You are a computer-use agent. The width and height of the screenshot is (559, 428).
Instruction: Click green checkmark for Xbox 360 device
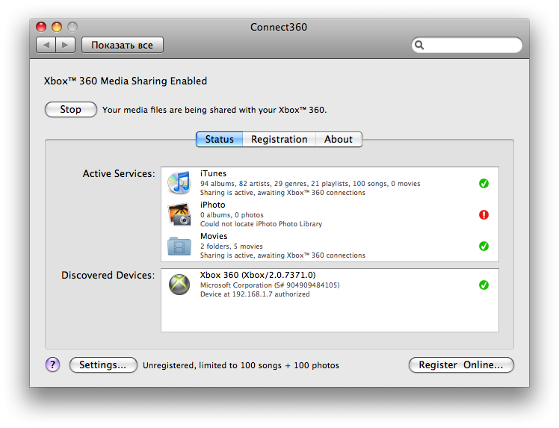click(484, 285)
